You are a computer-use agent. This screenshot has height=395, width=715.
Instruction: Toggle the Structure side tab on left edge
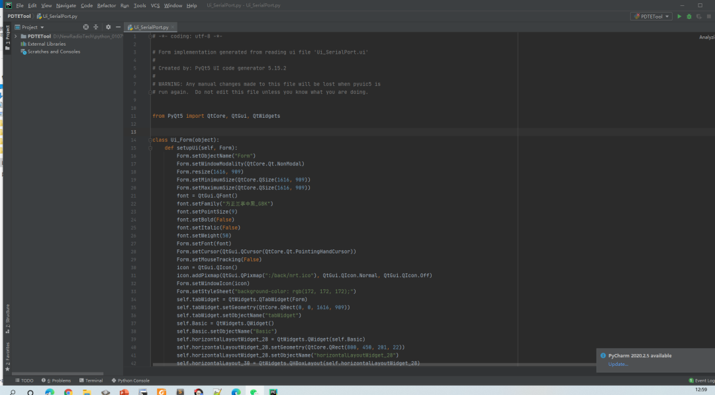point(7,318)
